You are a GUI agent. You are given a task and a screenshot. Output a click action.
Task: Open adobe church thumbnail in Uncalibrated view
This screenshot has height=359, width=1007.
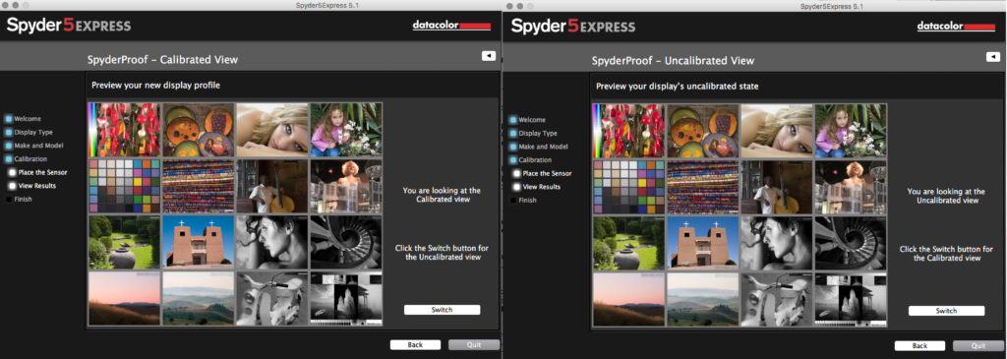(702, 243)
